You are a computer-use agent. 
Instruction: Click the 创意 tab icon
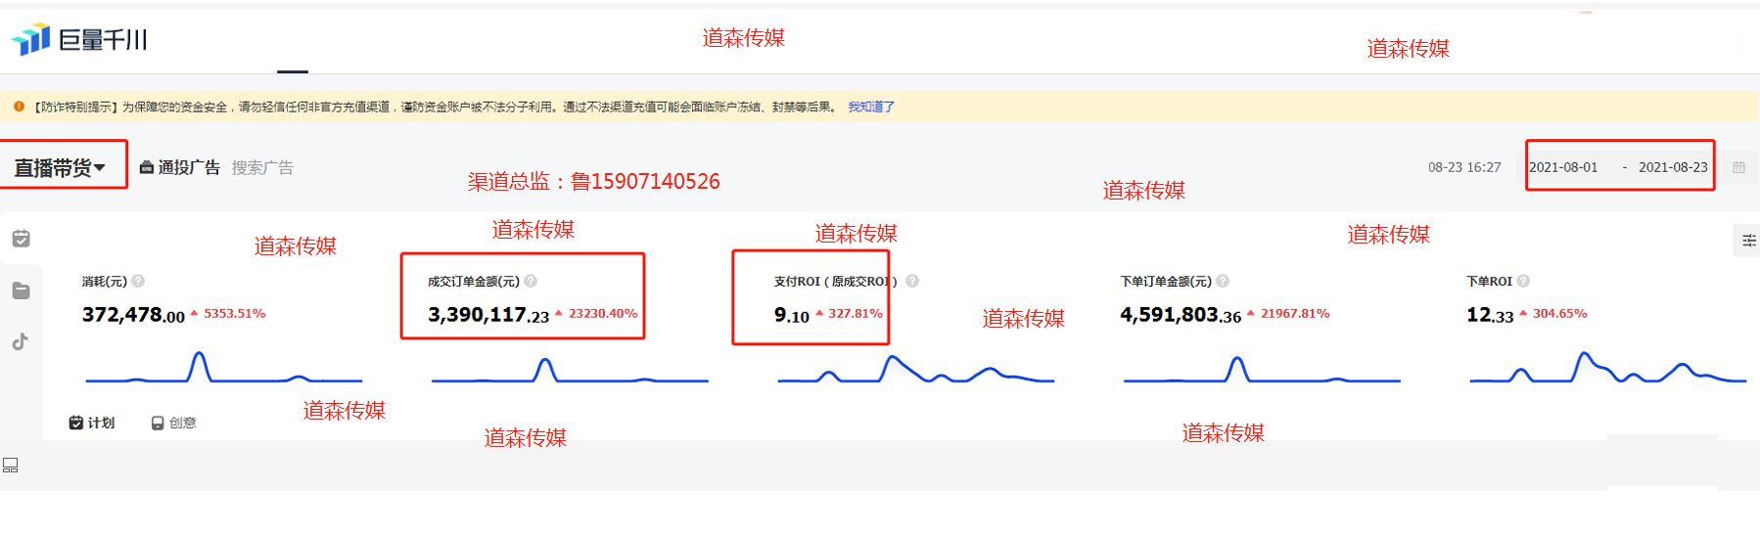click(x=158, y=423)
